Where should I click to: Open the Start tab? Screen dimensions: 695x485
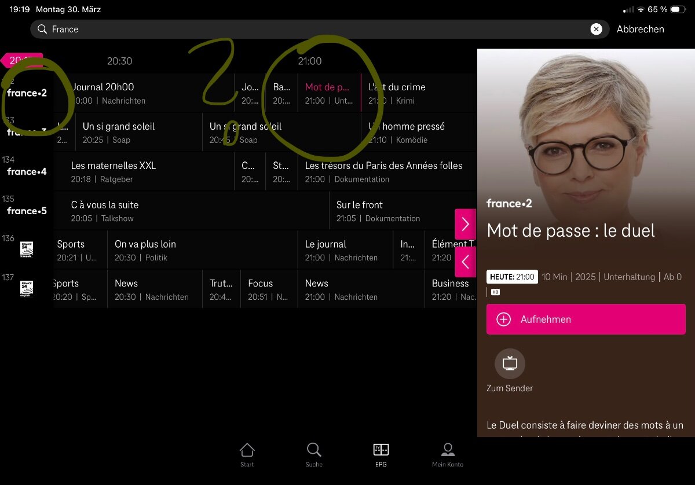247,454
